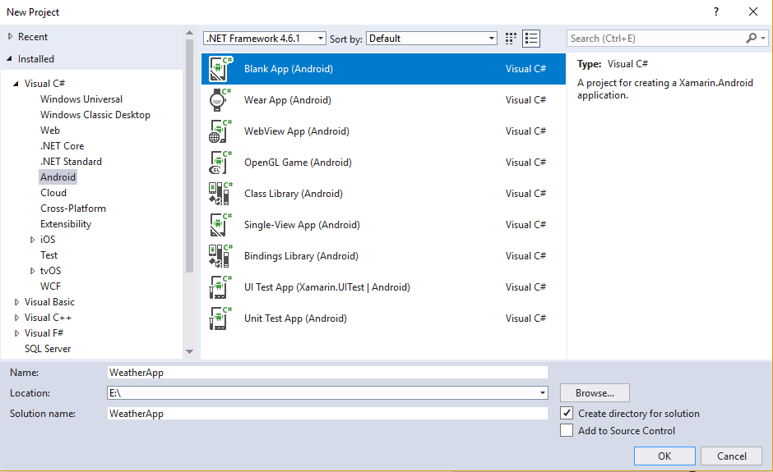The image size is (773, 472).
Task: Switch to medium icons list view
Action: (x=531, y=39)
